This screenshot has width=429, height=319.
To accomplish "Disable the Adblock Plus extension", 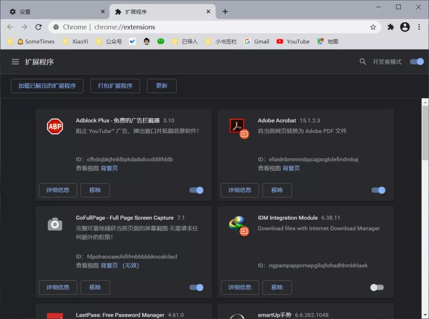I will [196, 190].
